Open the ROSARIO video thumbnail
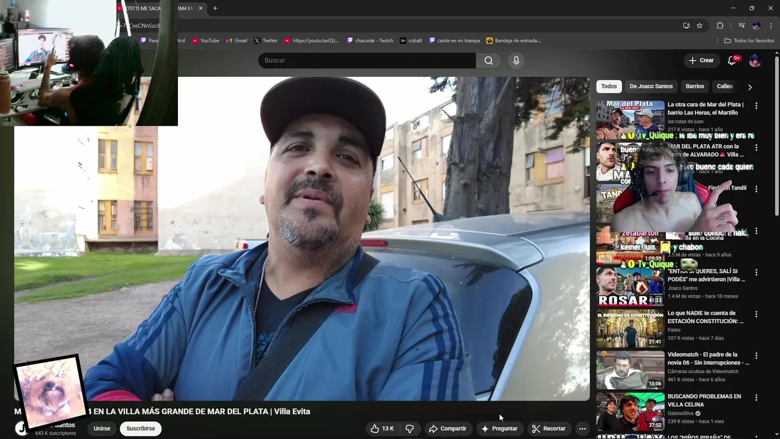 630,287
